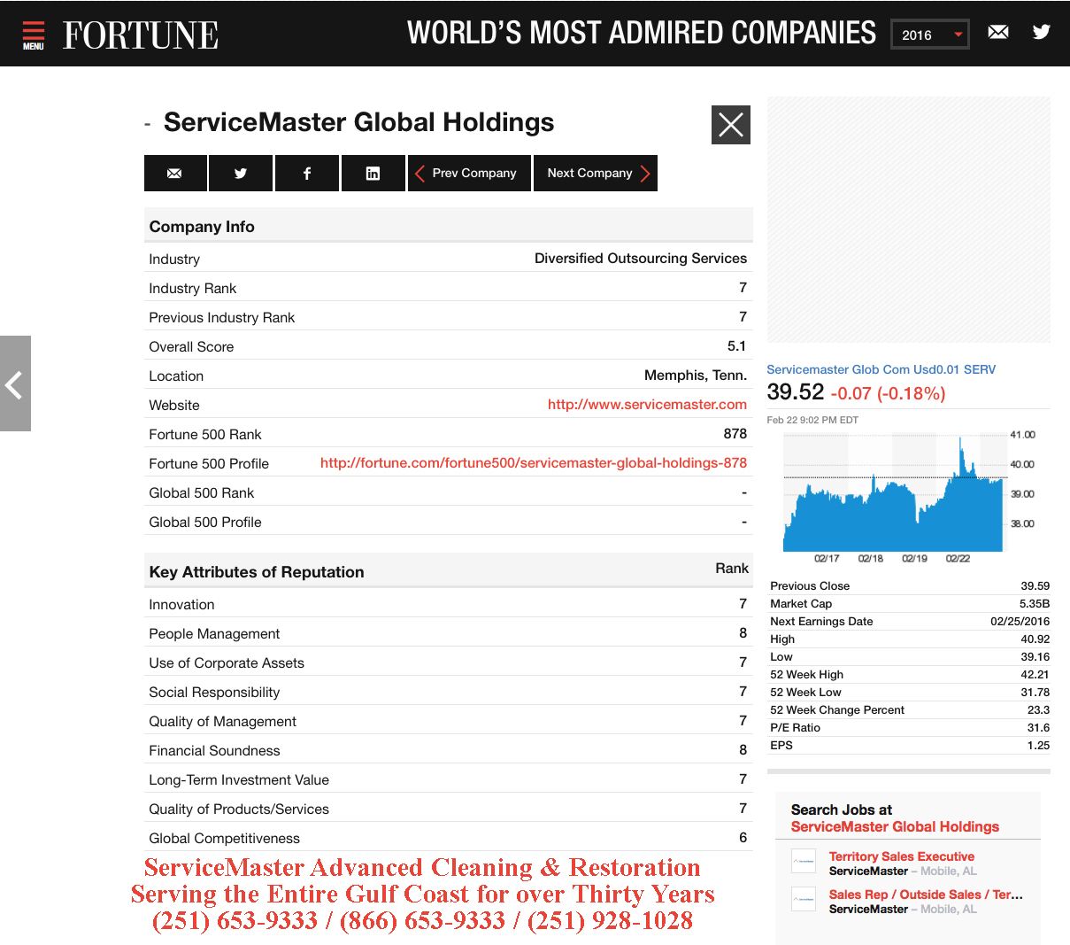Share company on Twitter button
The height and width of the screenshot is (945, 1070).
(x=241, y=173)
